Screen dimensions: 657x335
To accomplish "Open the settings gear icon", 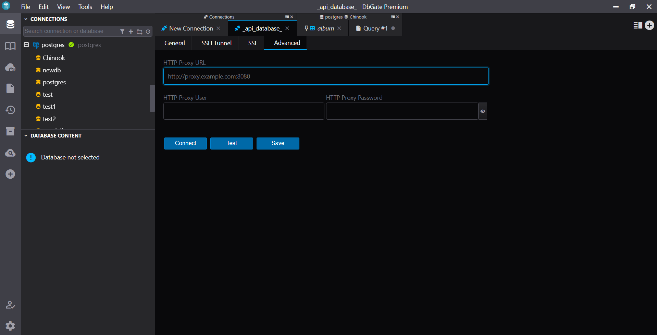I will 10,326.
